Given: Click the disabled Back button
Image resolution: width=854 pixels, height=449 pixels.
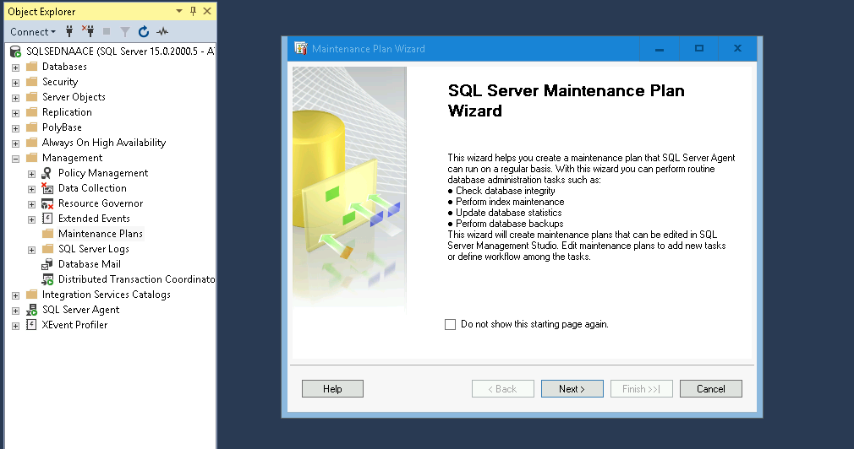Looking at the screenshot, I should 503,389.
